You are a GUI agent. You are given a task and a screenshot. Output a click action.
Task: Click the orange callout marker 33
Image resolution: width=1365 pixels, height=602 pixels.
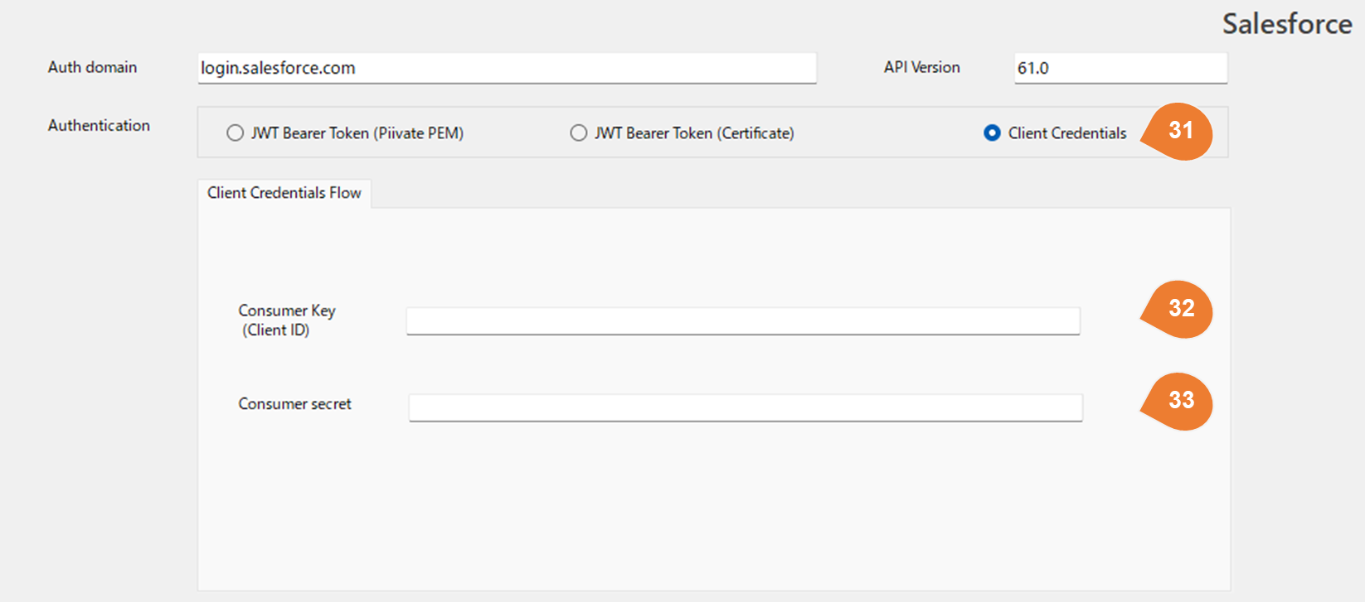tap(1180, 401)
